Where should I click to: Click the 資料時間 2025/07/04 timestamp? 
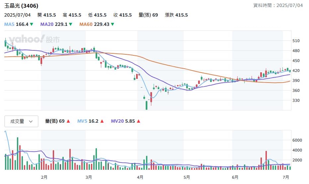pyautogui.click(x=278, y=5)
